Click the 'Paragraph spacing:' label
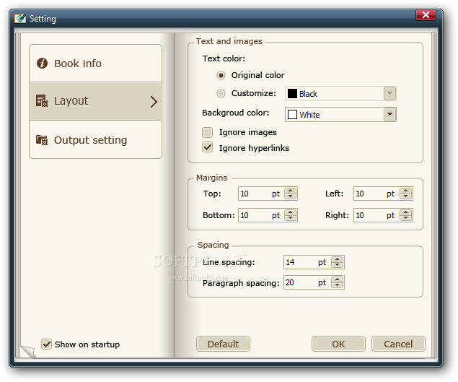Viewport: 458px width, 382px height. pos(241,283)
